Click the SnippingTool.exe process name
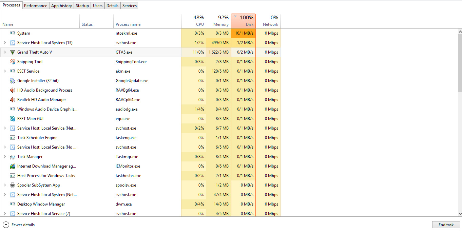 click(x=131, y=62)
